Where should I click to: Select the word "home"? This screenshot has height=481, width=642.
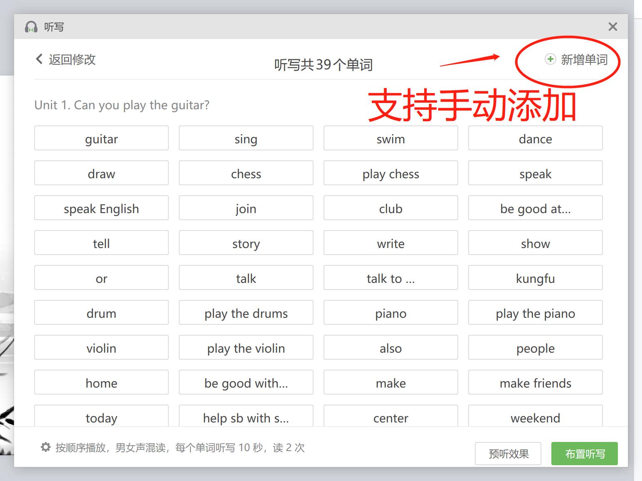pos(101,382)
